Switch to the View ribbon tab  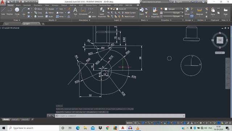click(47, 5)
